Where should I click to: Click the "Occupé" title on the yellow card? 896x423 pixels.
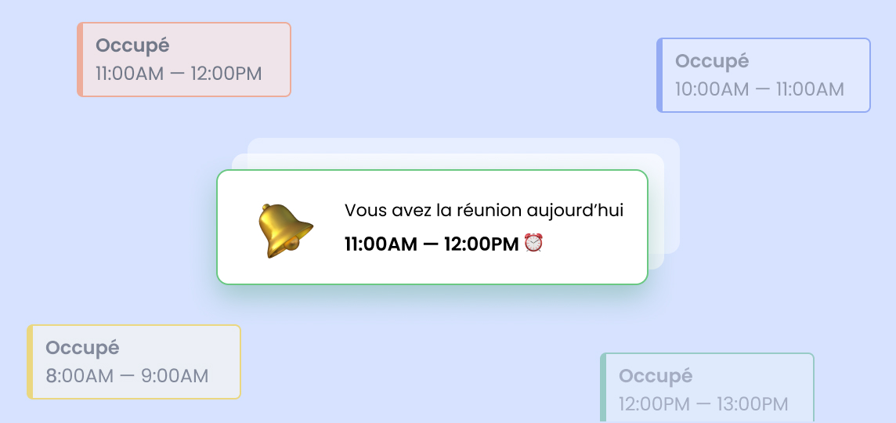(x=82, y=347)
